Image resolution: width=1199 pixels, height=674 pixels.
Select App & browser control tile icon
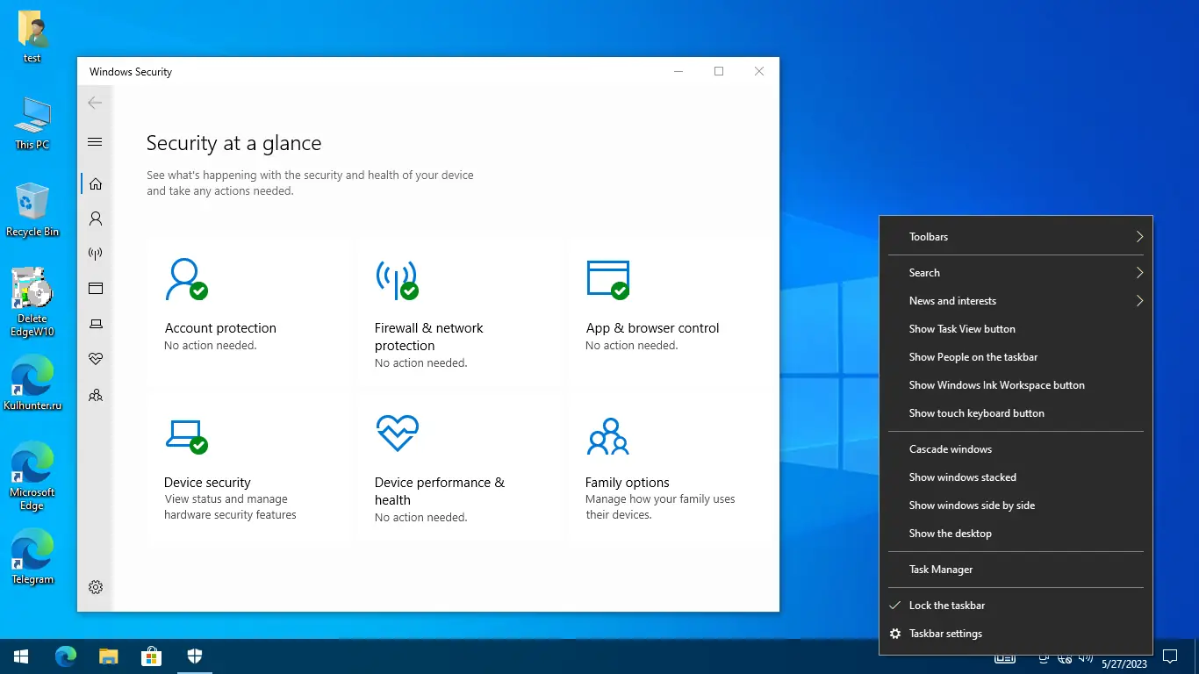(608, 279)
